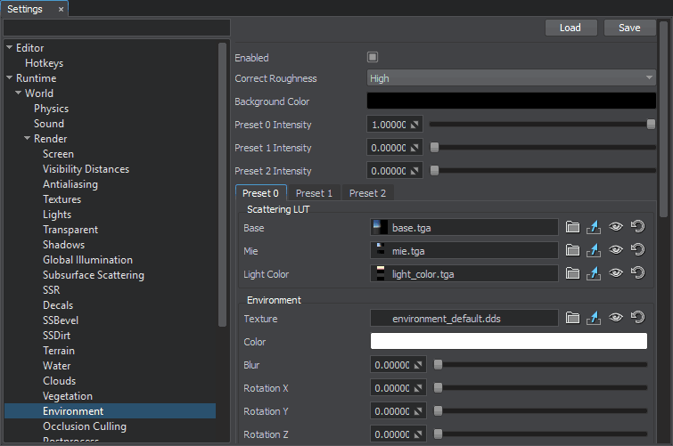Viewport: 673px width, 446px height.
Task: Open the Background Color swatch
Action: coord(512,101)
